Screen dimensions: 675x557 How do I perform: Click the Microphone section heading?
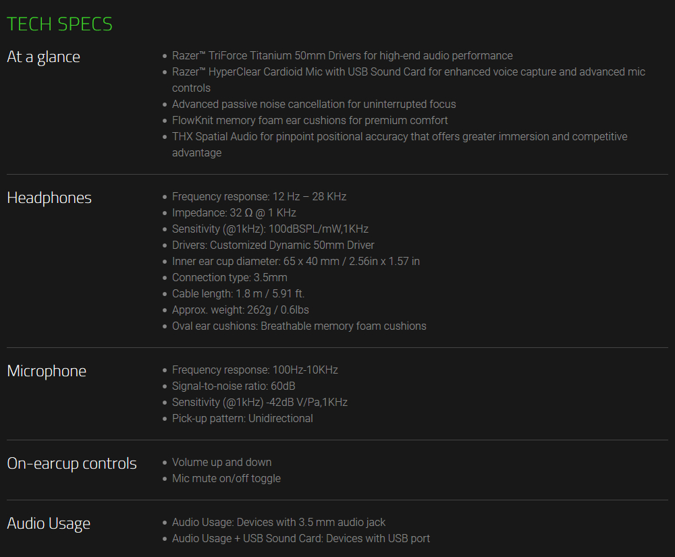(x=47, y=371)
